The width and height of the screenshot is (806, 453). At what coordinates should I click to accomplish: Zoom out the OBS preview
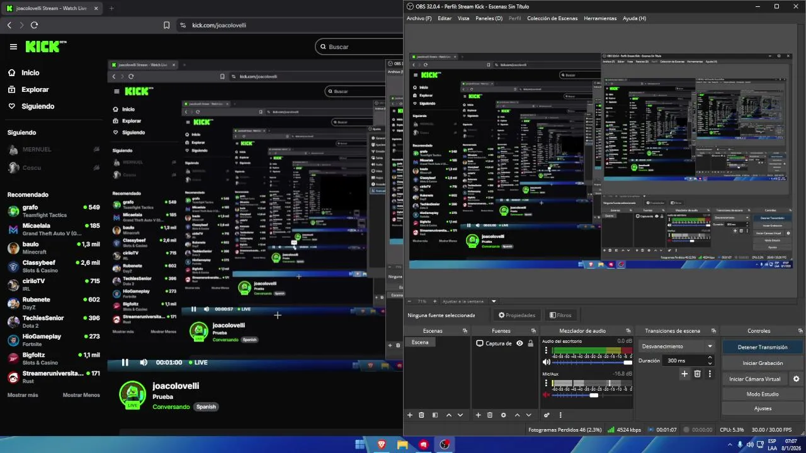point(410,301)
